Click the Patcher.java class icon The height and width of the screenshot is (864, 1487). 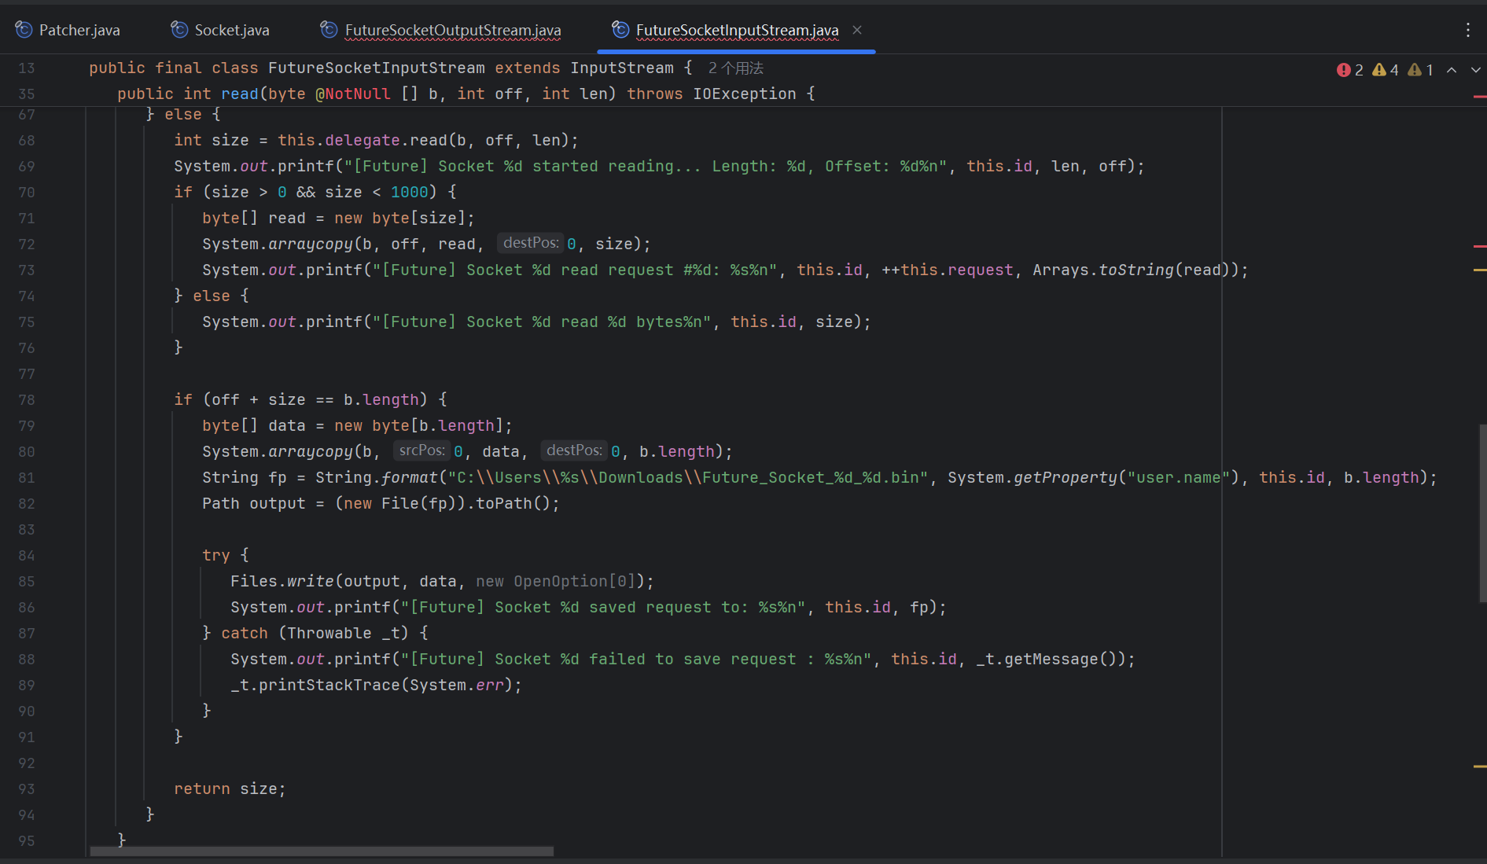[24, 30]
